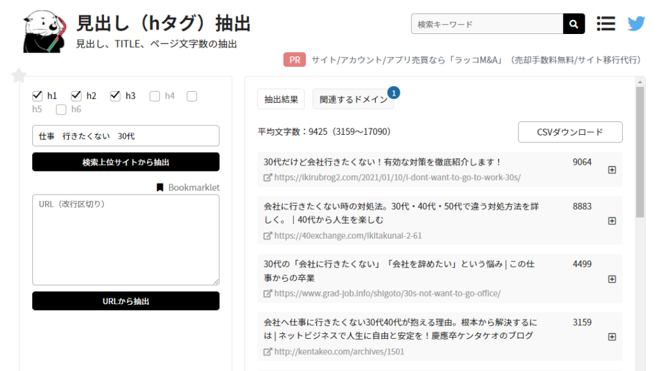Click title 会社へ仕事に行きたくない30代40代
Viewport: 658px width, 371px height.
(x=400, y=329)
